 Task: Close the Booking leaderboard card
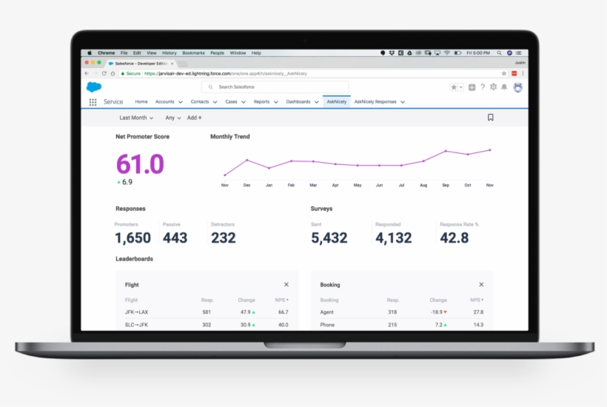coord(481,284)
